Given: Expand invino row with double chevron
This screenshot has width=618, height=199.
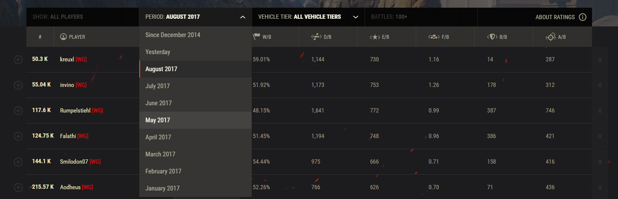Looking at the screenshot, I should click(600, 85).
